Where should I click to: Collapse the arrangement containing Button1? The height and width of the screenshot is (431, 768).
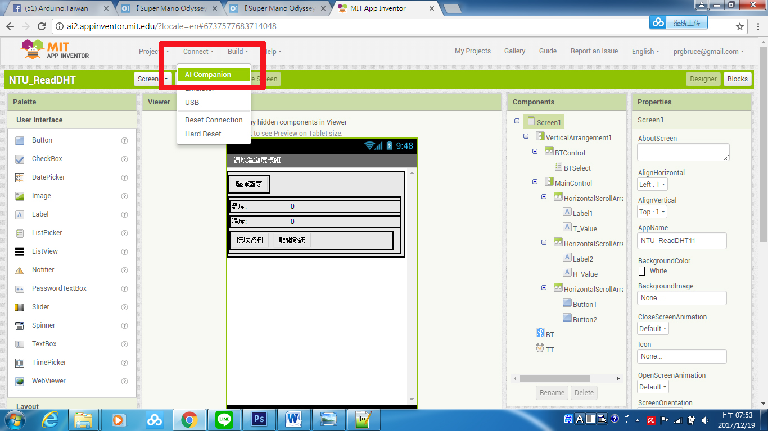pyautogui.click(x=544, y=288)
